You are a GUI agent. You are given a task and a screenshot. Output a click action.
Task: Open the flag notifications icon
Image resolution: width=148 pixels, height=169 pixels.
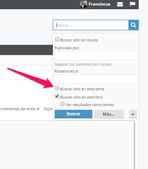point(132,4)
